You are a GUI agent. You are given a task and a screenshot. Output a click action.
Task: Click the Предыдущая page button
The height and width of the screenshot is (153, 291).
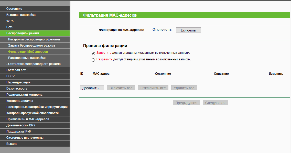pyautogui.click(x=186, y=103)
